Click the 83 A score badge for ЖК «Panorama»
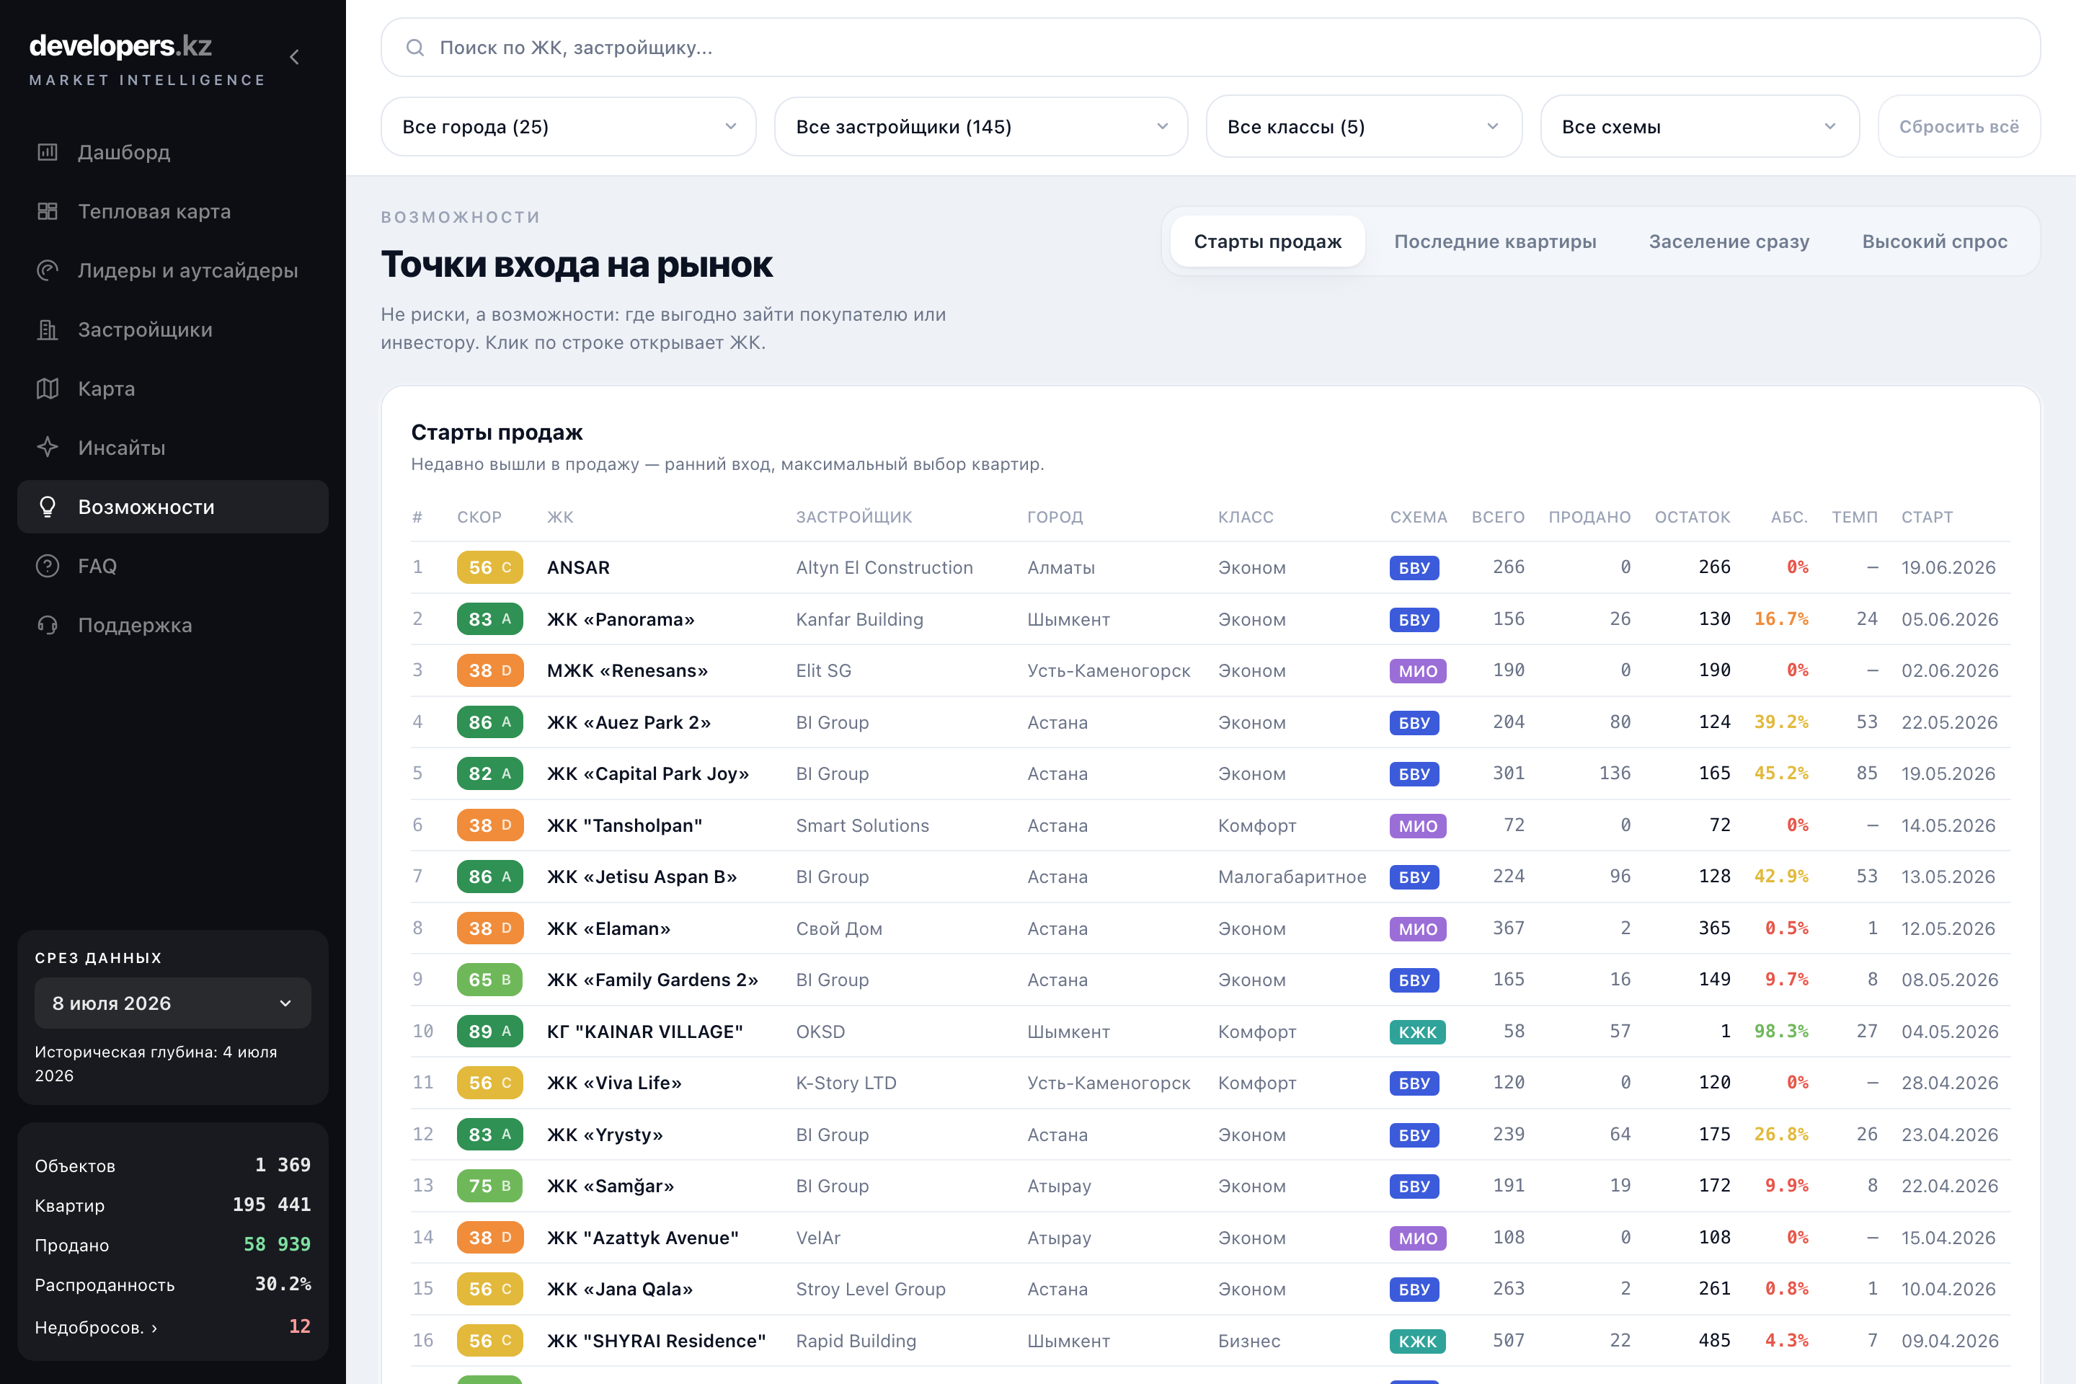The image size is (2076, 1384). pos(490,618)
